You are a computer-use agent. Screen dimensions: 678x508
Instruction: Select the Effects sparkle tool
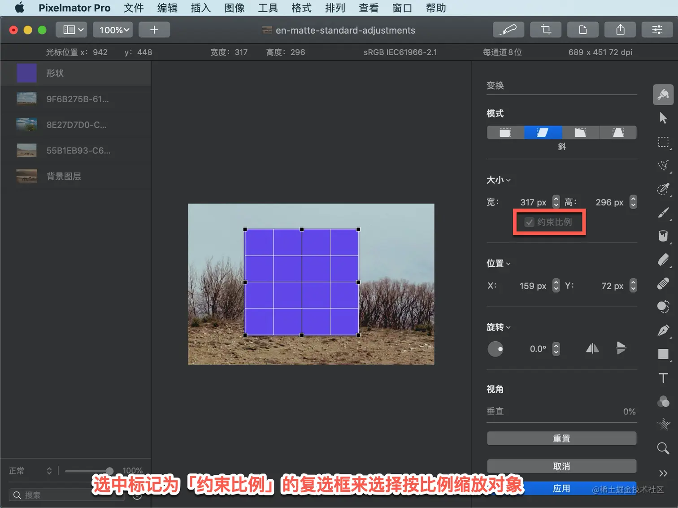(663, 425)
